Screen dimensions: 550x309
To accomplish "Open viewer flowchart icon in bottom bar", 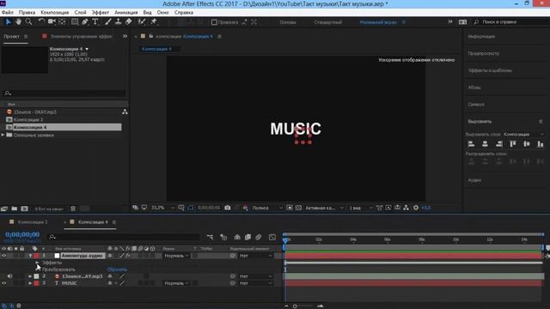I will (406, 208).
